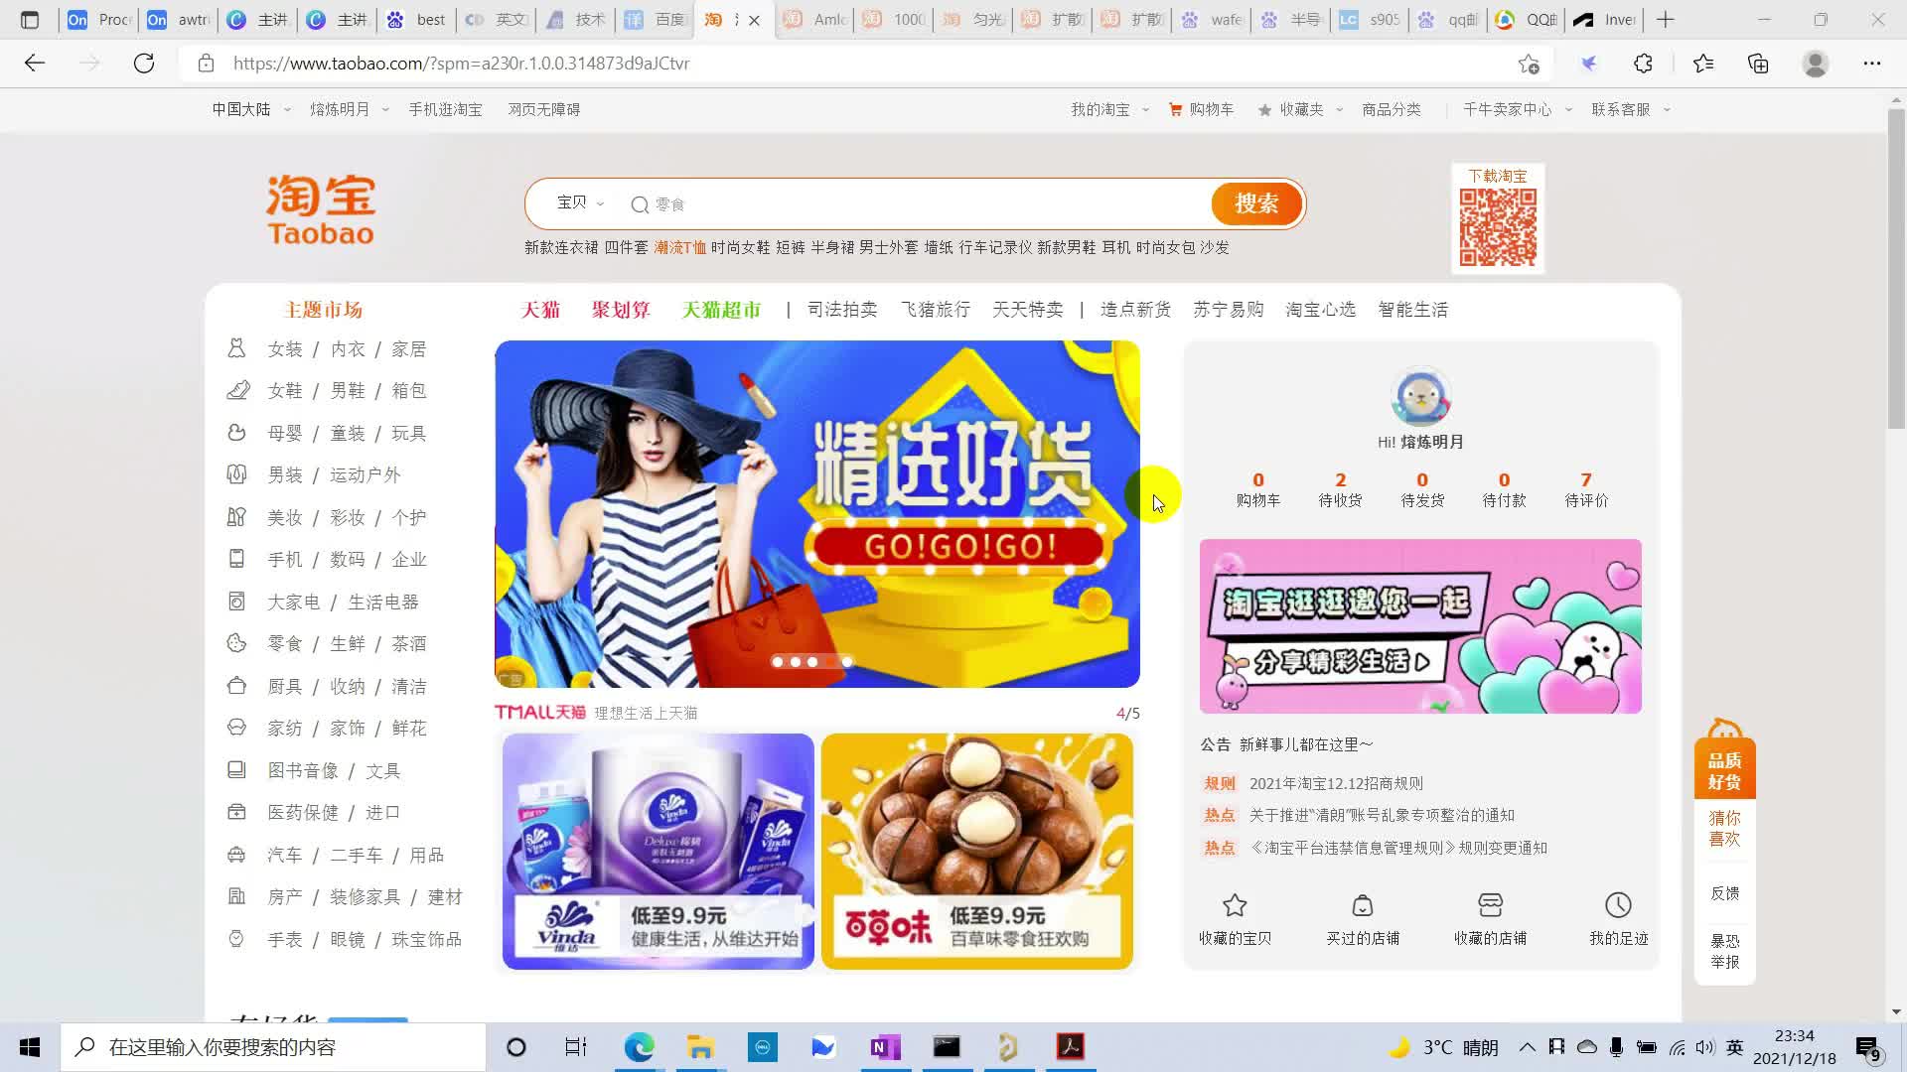The image size is (1907, 1072).
Task: Select the 天猫超市 tab
Action: 721,310
